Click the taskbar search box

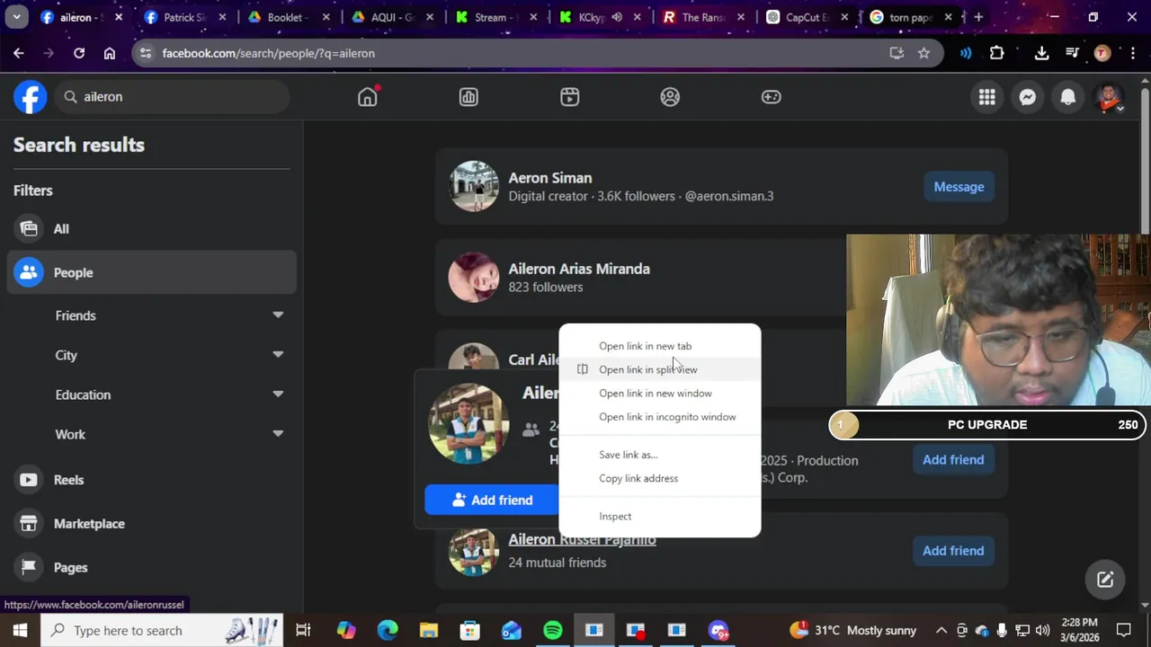point(162,630)
